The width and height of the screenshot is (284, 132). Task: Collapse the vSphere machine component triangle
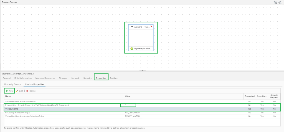(132, 27)
